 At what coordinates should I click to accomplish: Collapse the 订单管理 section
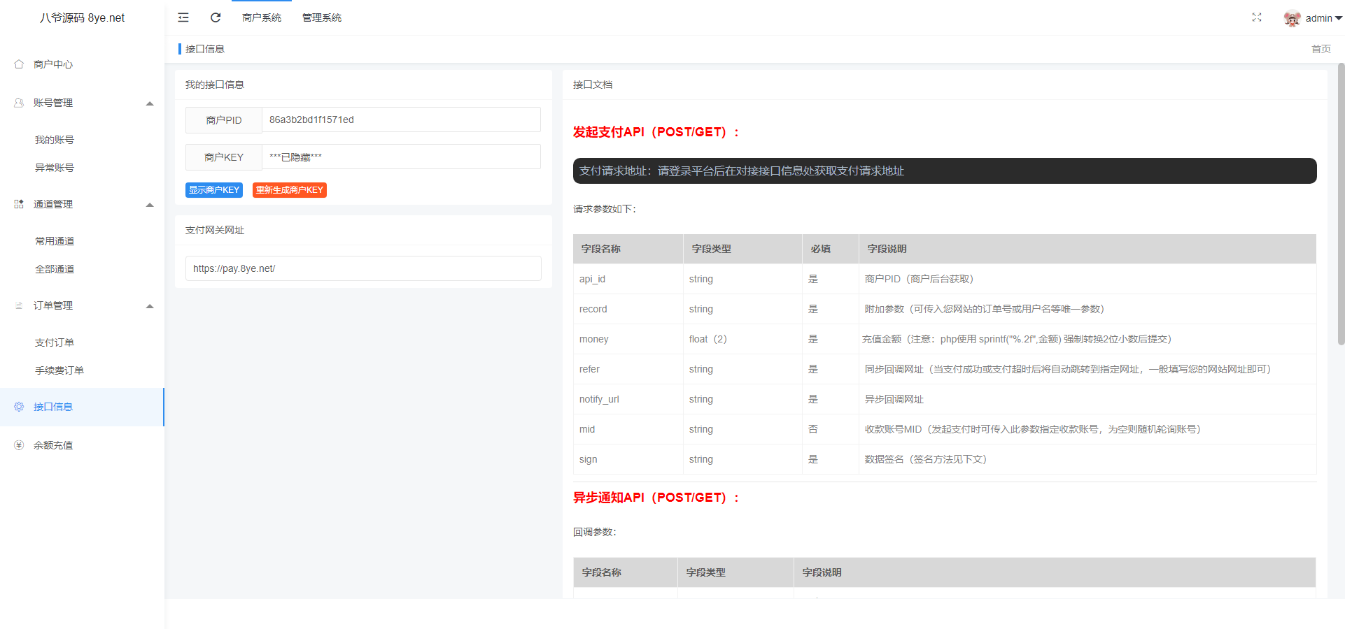[149, 305]
